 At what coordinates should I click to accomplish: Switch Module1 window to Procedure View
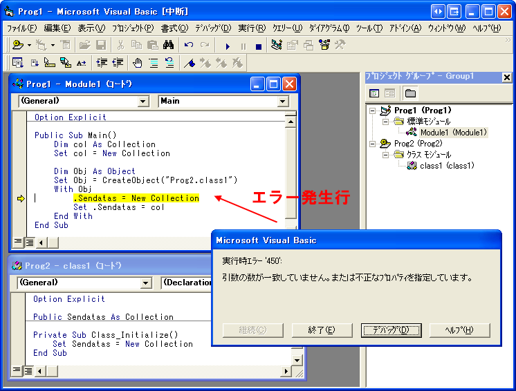point(18,242)
